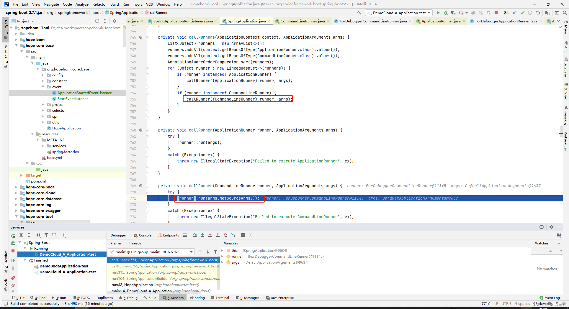Select StartEventListener class in project tree
This screenshot has height=309, width=569.
click(73, 98)
